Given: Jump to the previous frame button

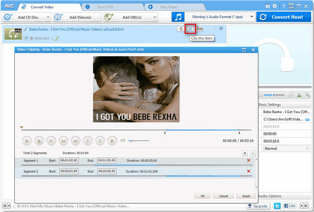Looking at the screenshot, I should [x=63, y=141].
